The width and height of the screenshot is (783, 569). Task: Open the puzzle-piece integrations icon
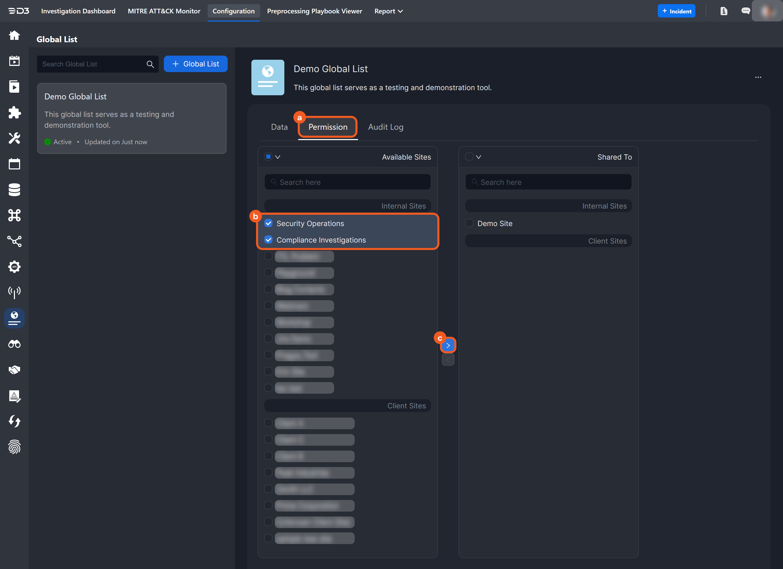14,113
